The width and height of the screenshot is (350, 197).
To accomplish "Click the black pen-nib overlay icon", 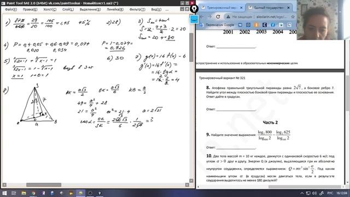I will pos(194,9).
